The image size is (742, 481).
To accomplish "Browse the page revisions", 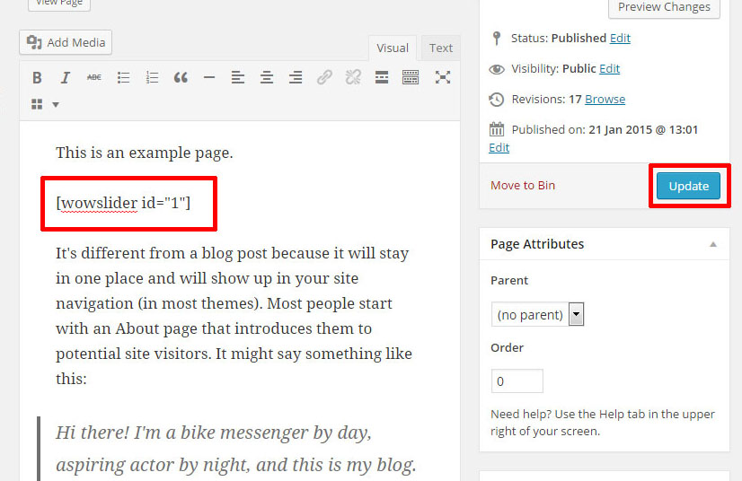I will pyautogui.click(x=605, y=99).
